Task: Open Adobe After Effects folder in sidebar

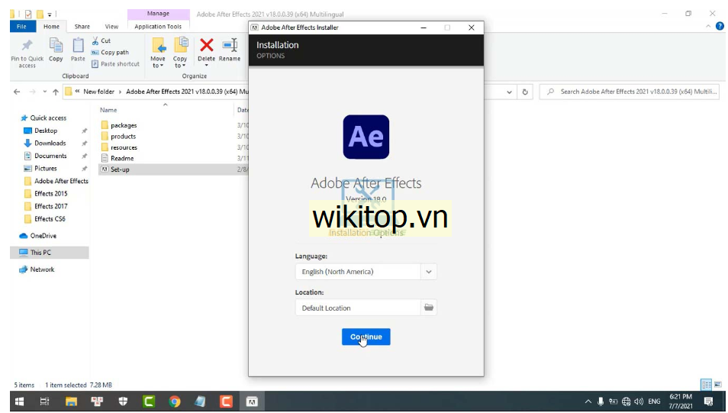Action: [x=61, y=181]
